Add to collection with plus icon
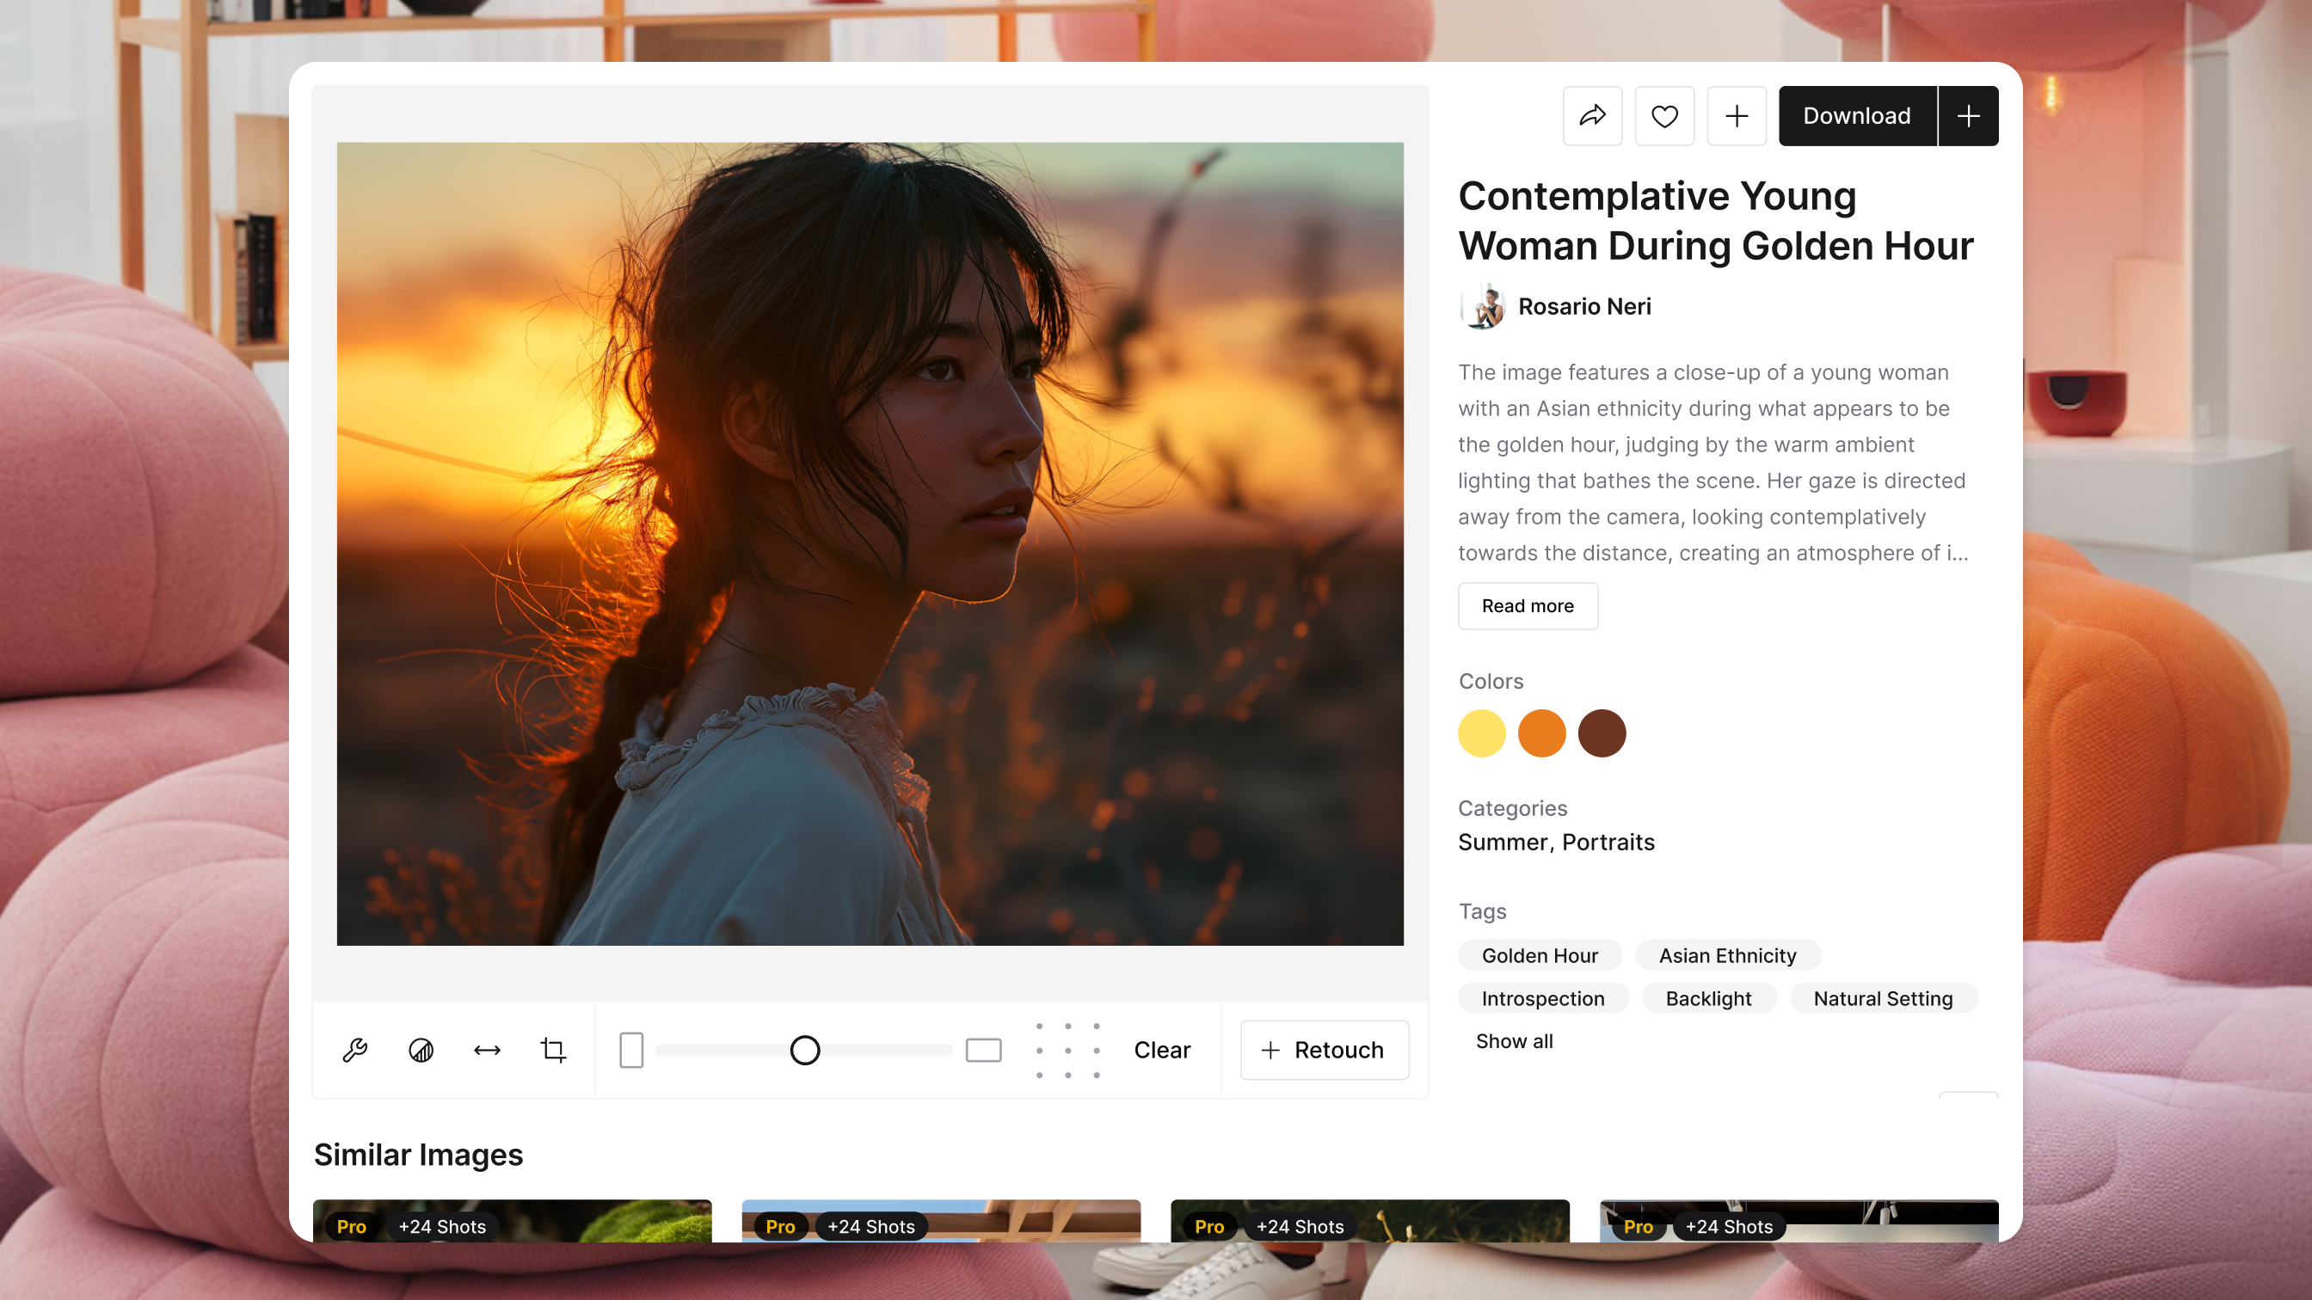2312x1300 pixels. 1736,116
